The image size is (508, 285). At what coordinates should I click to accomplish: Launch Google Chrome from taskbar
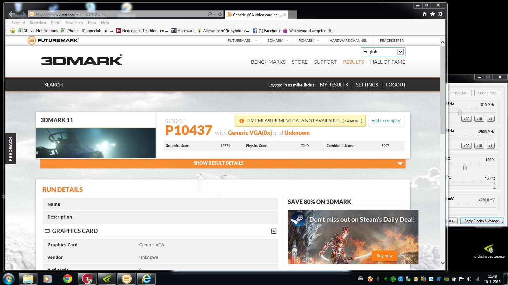tap(67, 279)
